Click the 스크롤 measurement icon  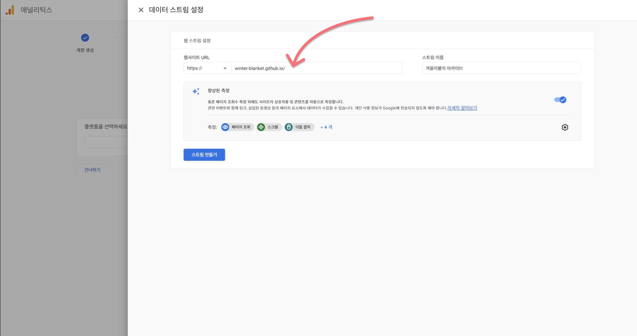pyautogui.click(x=261, y=127)
